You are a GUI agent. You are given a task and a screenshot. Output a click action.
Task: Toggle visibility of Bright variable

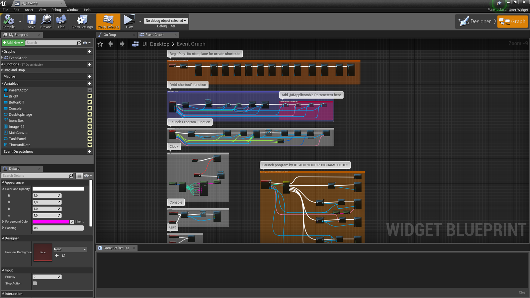[x=89, y=96]
